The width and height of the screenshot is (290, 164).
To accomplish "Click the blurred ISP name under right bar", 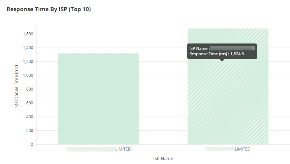I will pyautogui.click(x=220, y=149).
